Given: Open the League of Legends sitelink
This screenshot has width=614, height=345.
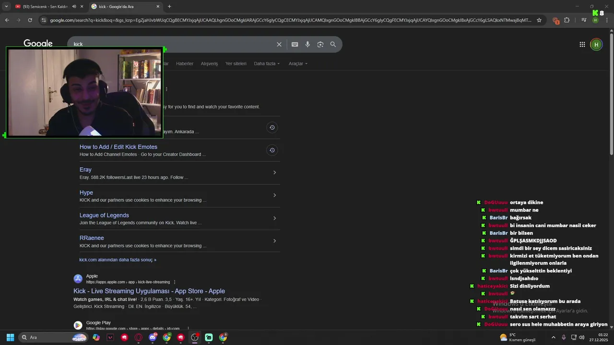Looking at the screenshot, I should (104, 215).
